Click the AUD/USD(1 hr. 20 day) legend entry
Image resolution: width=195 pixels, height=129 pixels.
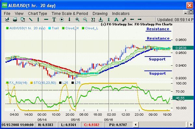(x=26, y=28)
